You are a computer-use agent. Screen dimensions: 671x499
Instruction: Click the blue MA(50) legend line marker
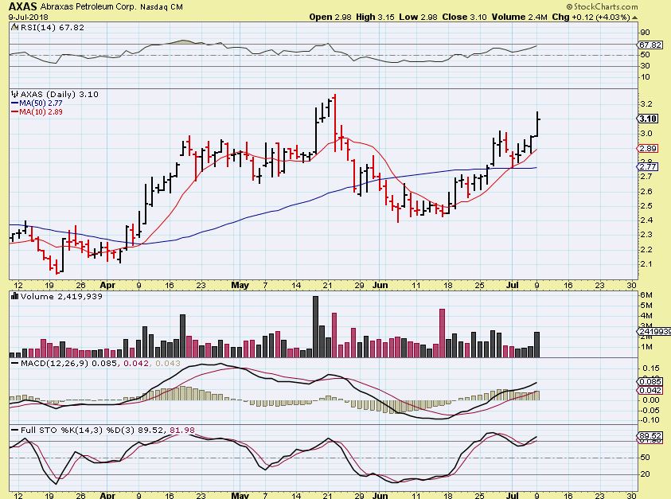(x=14, y=103)
